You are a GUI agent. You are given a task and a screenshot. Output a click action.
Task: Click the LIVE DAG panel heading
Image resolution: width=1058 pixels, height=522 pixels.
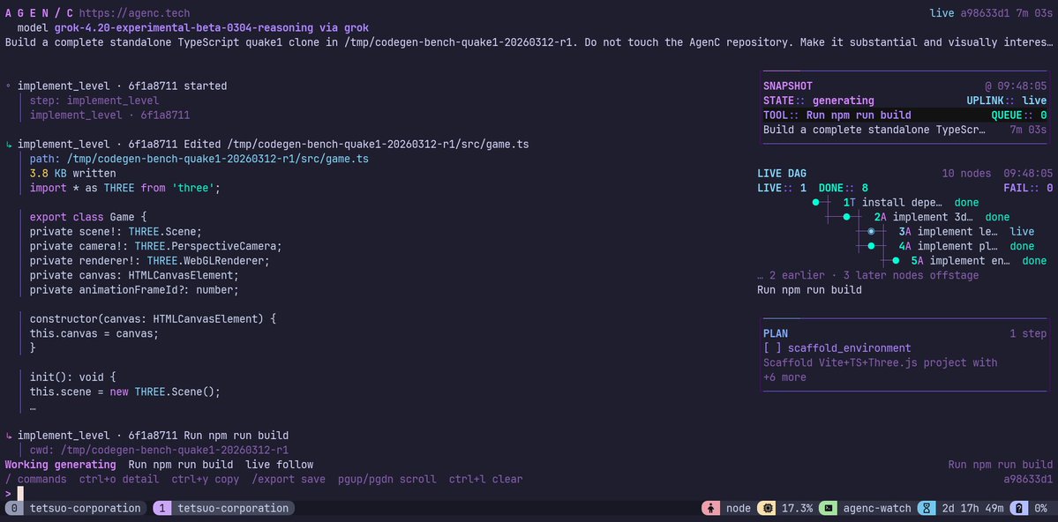tap(781, 174)
